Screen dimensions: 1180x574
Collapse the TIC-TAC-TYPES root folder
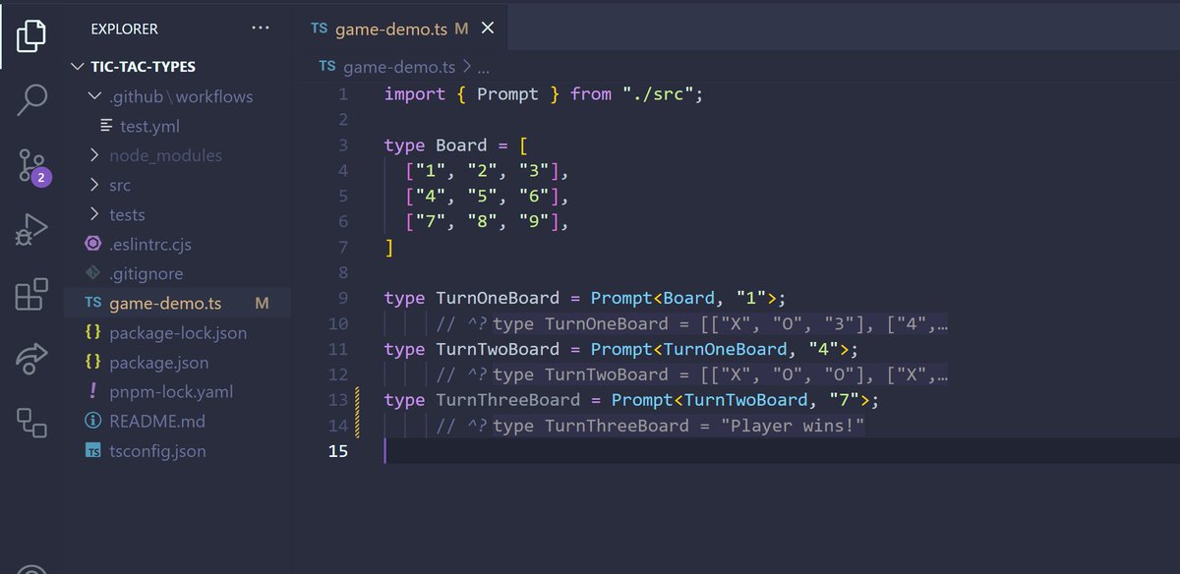coord(79,67)
